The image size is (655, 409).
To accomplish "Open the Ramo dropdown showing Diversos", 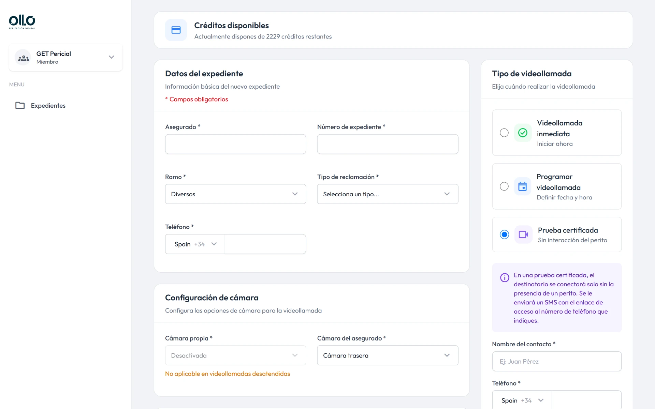I will click(235, 194).
